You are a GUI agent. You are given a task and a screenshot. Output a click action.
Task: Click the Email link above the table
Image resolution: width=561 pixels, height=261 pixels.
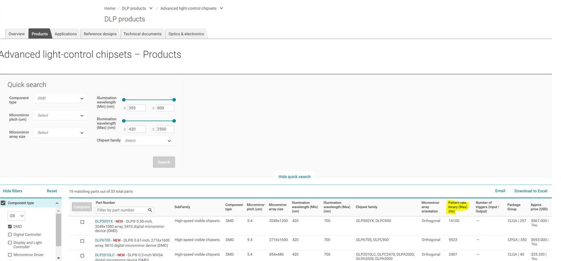click(500, 191)
